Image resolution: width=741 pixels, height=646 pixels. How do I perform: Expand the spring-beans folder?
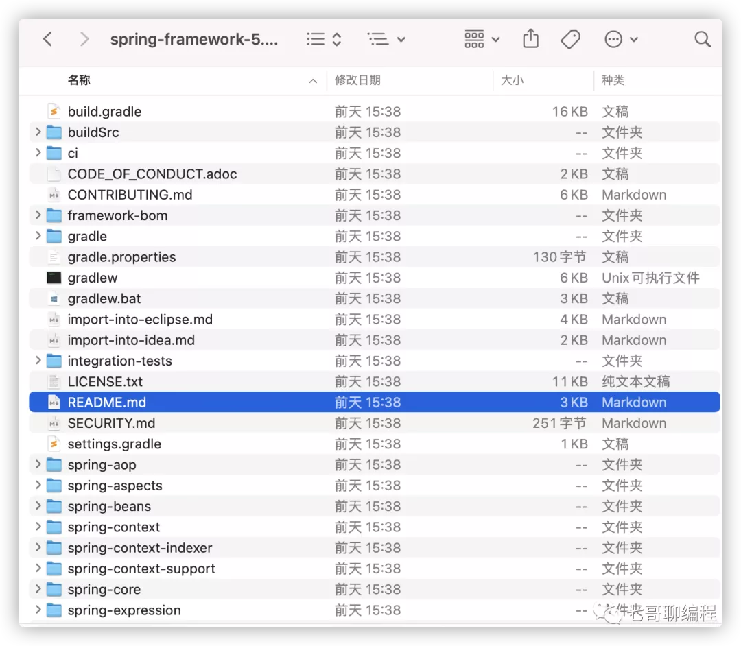point(38,505)
